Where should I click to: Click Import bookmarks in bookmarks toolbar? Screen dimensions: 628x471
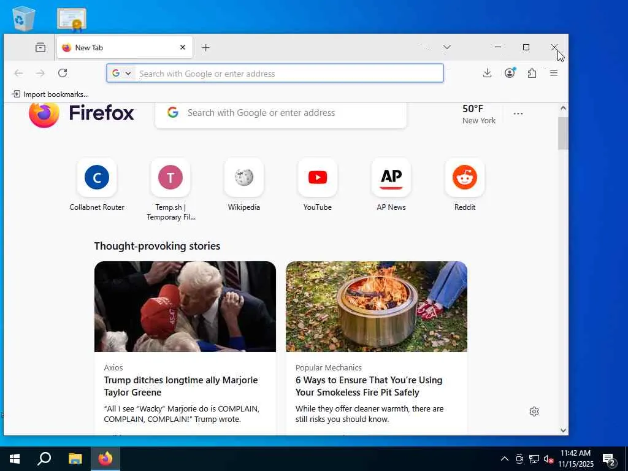(x=50, y=94)
